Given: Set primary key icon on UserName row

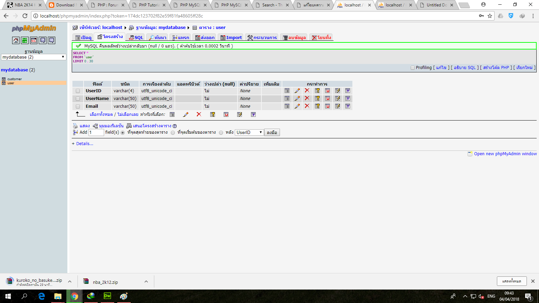Looking at the screenshot, I should 317,98.
